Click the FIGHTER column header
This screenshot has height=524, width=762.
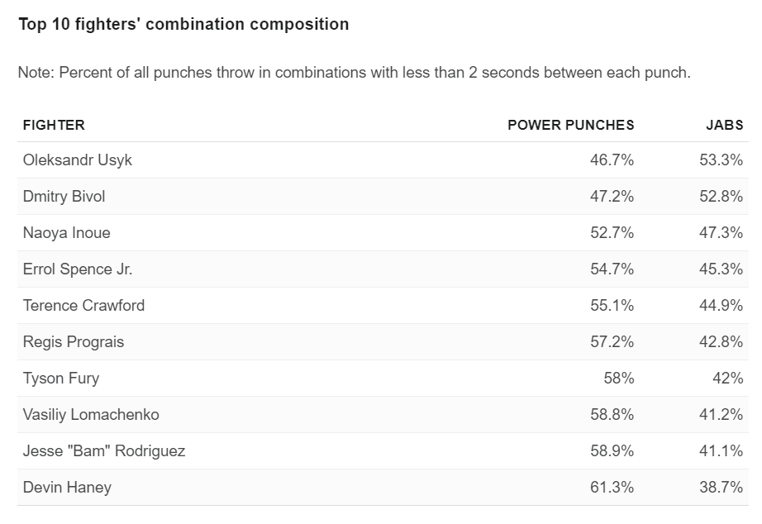54,125
